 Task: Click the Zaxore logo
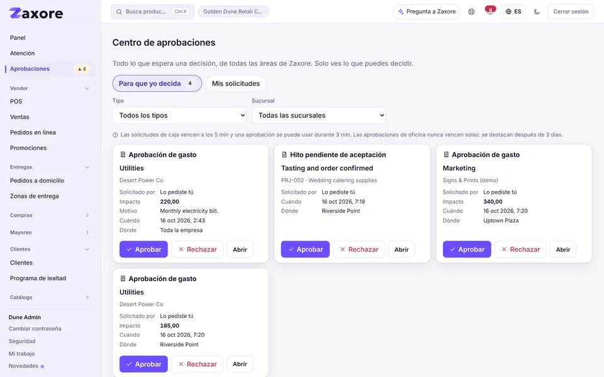click(36, 13)
